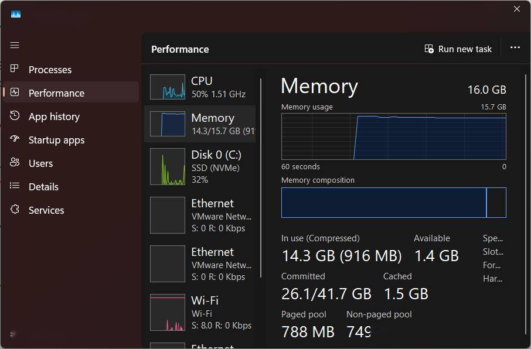Screen dimensions: 531x349
Task: Open the three-dots more options menu
Action: click(515, 48)
